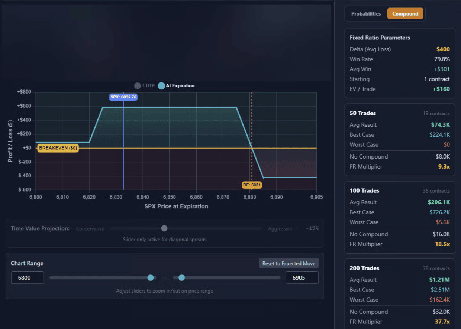Screen dimensions: 461x329
Task: Click the 6800 chart range input field
Action: [28, 277]
